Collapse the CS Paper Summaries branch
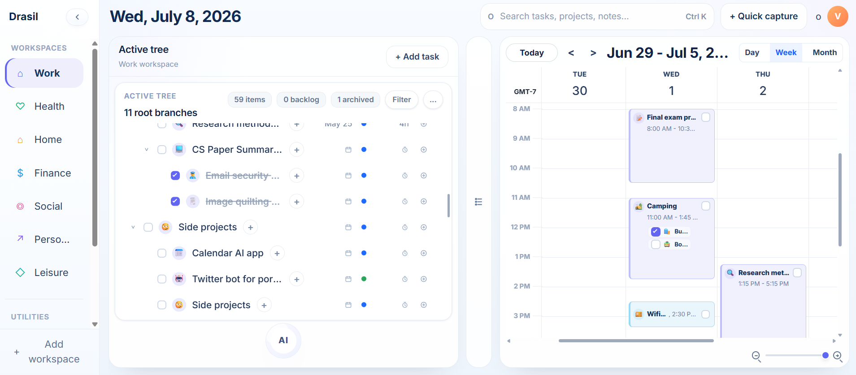The height and width of the screenshot is (375, 856). (147, 150)
